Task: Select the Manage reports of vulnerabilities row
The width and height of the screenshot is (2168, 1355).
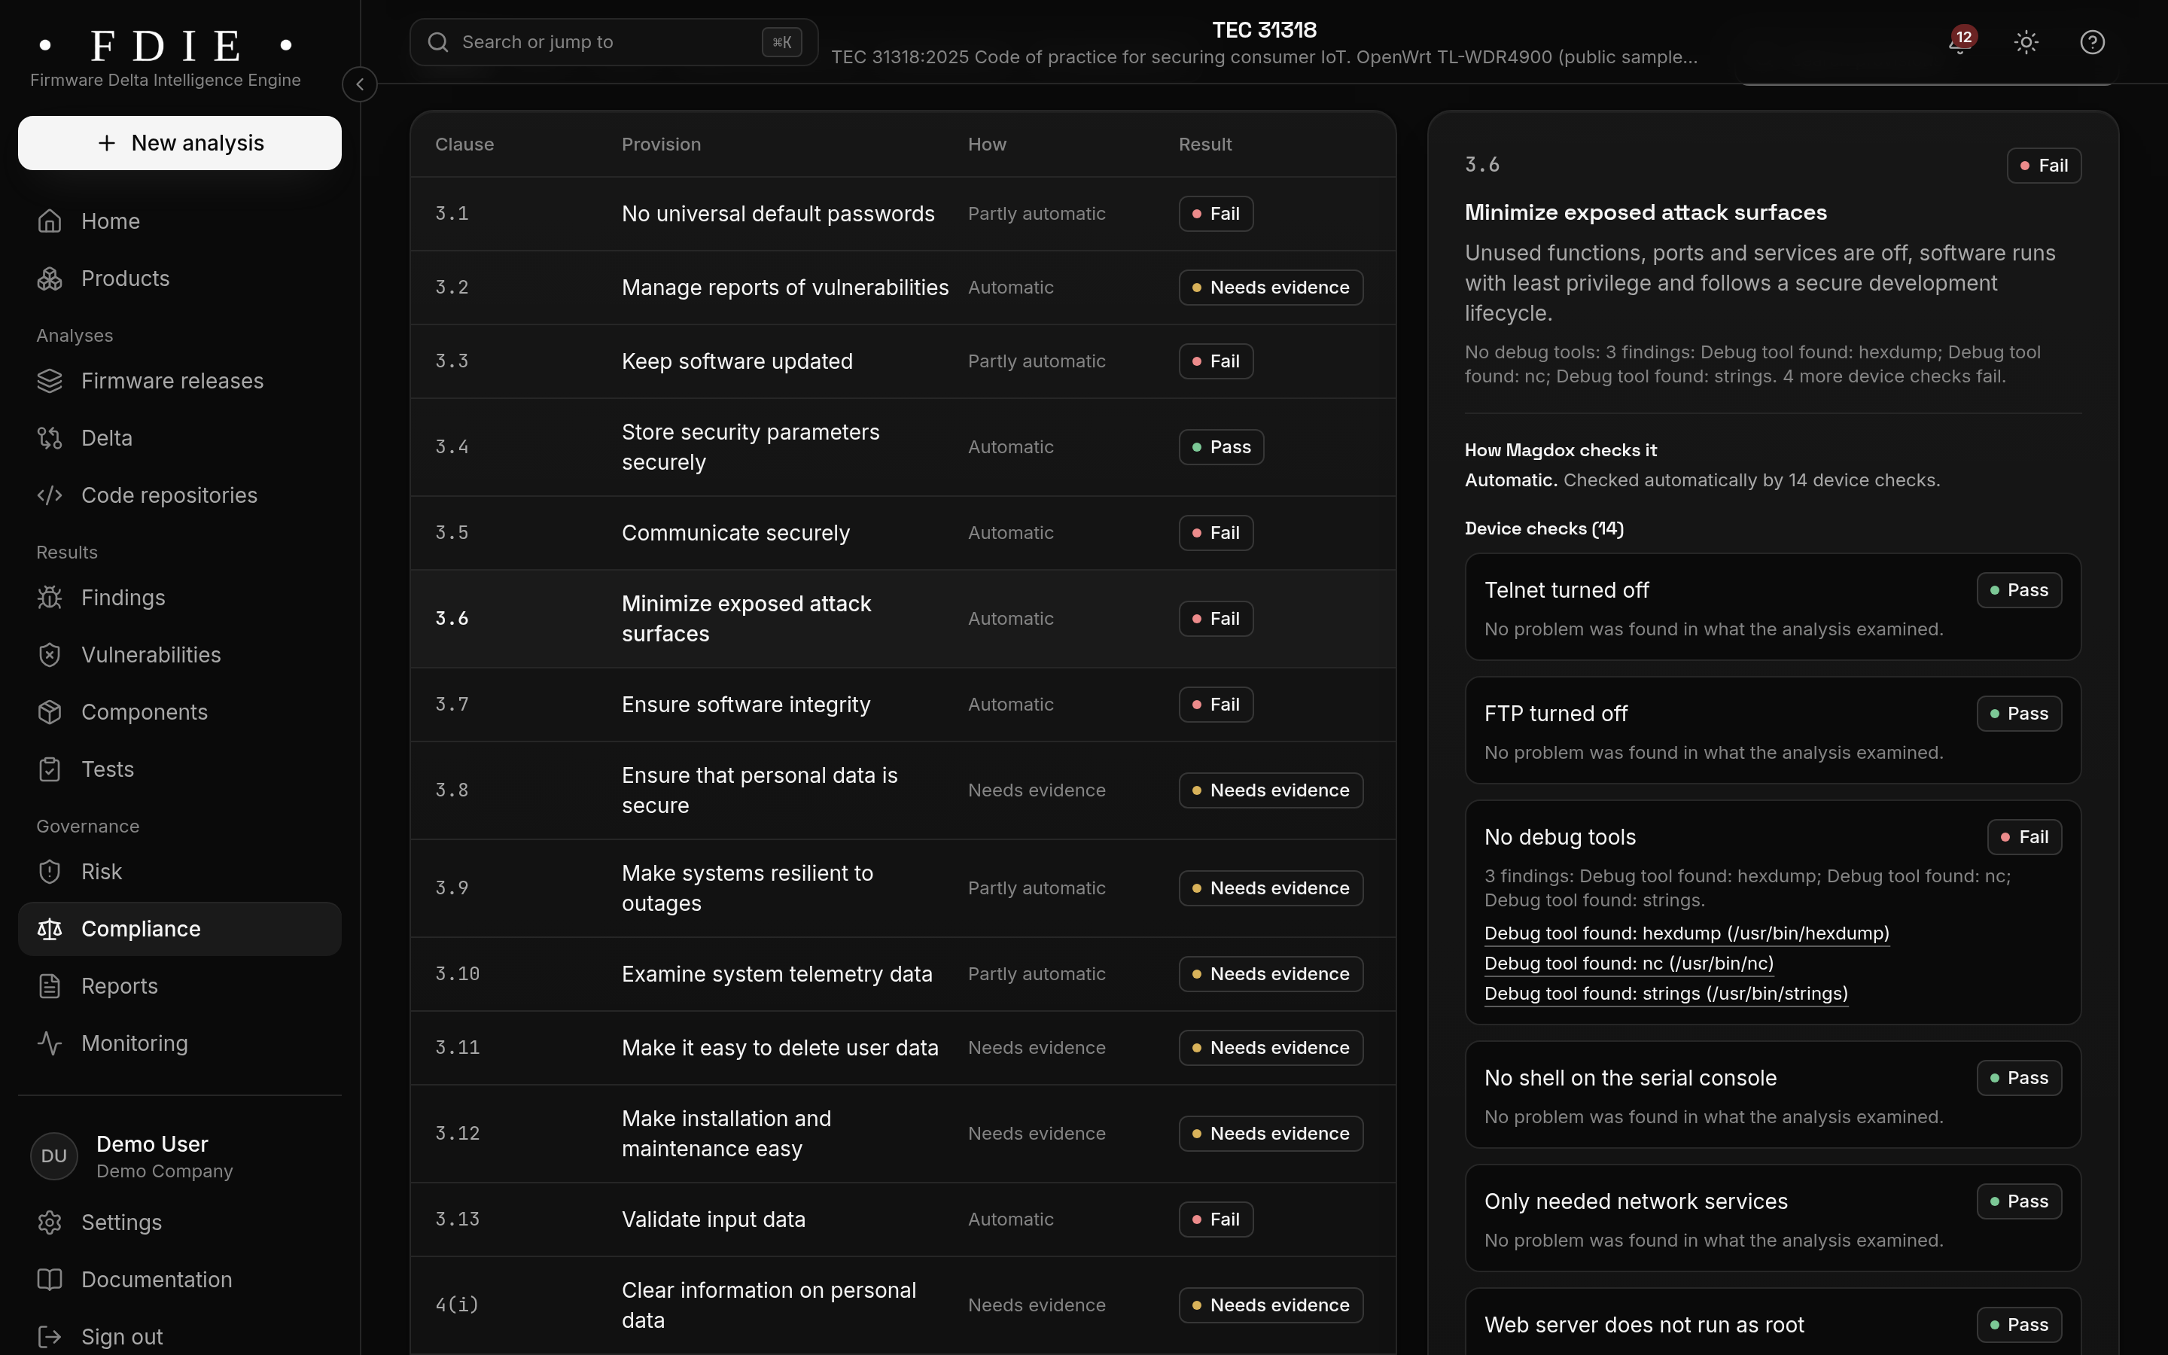Action: tap(903, 288)
